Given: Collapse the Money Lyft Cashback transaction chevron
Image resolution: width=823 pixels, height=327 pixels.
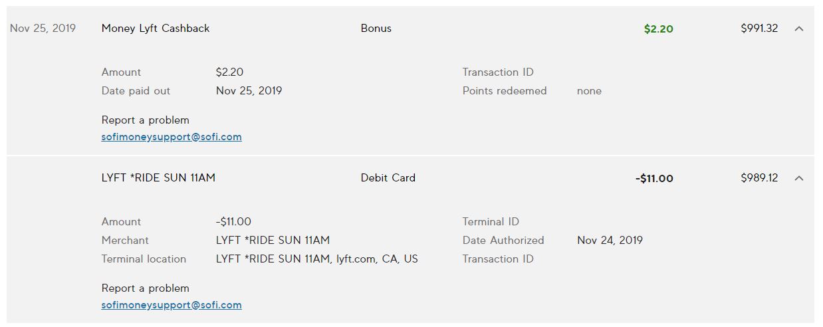Looking at the screenshot, I should [x=799, y=29].
